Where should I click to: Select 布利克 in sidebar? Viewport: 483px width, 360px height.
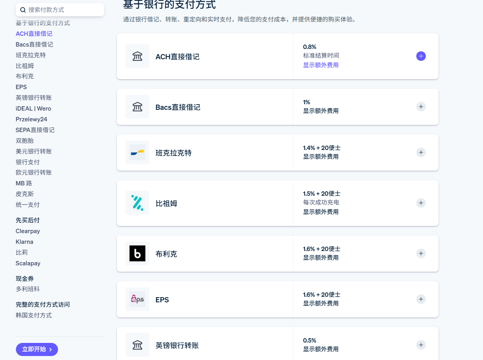(25, 76)
